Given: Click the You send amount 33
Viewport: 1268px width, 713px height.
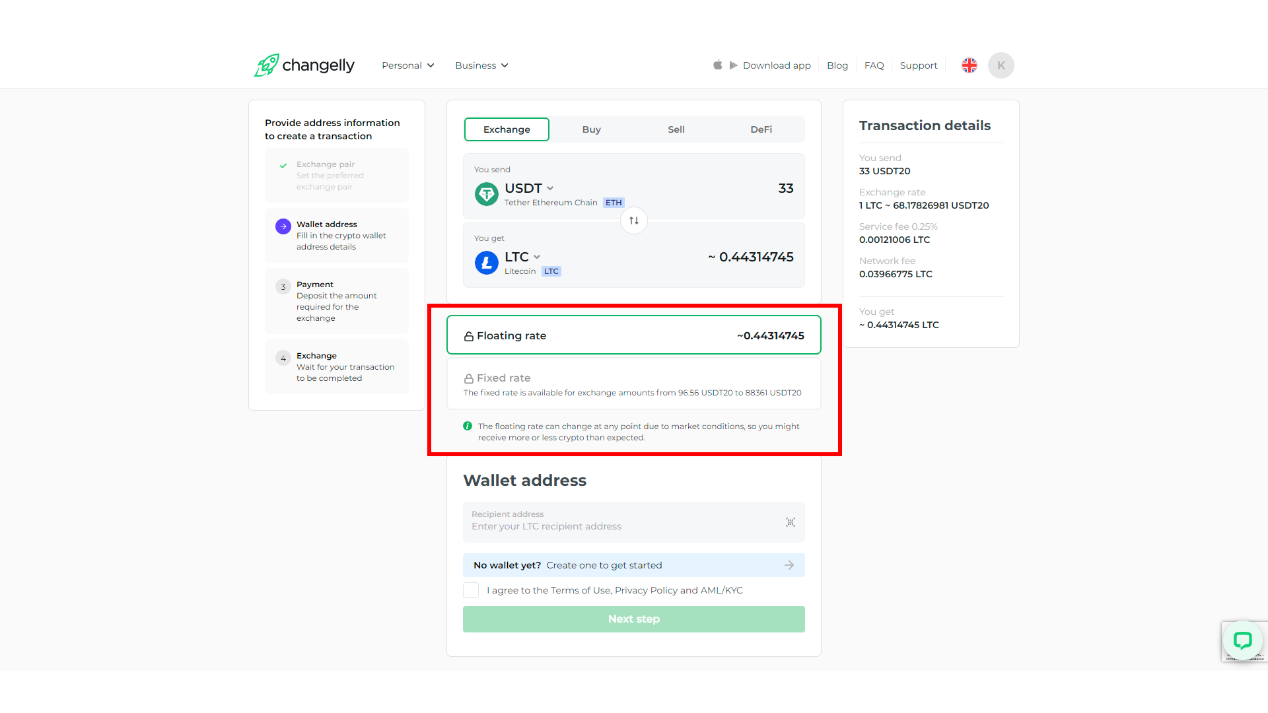Looking at the screenshot, I should pyautogui.click(x=786, y=188).
